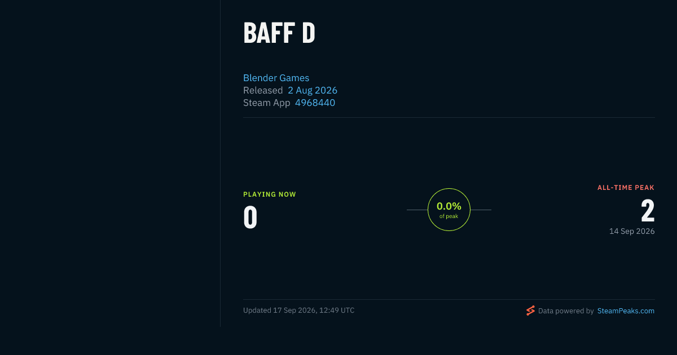This screenshot has height=355, width=677.
Task: Click the all-time peak value 2
Action: point(648,211)
